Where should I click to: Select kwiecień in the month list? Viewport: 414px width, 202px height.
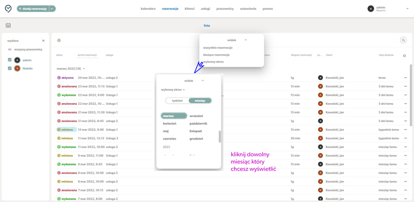click(x=170, y=123)
